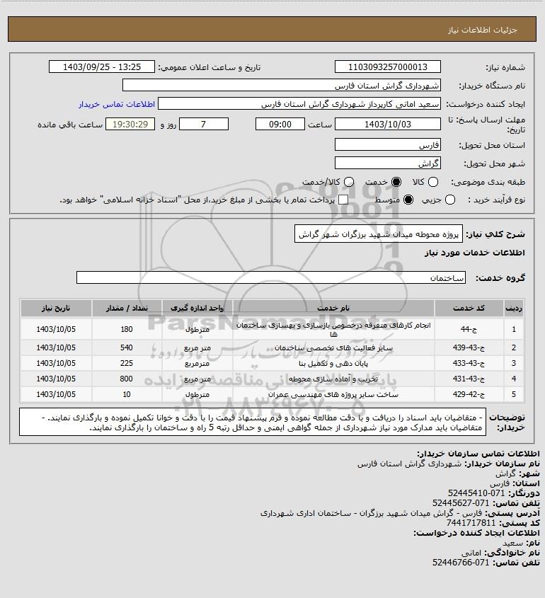Click the quantity cell 800
Viewport: 545px width, 598px height.
tap(127, 379)
